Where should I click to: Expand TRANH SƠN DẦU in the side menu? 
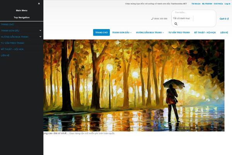[40, 30]
